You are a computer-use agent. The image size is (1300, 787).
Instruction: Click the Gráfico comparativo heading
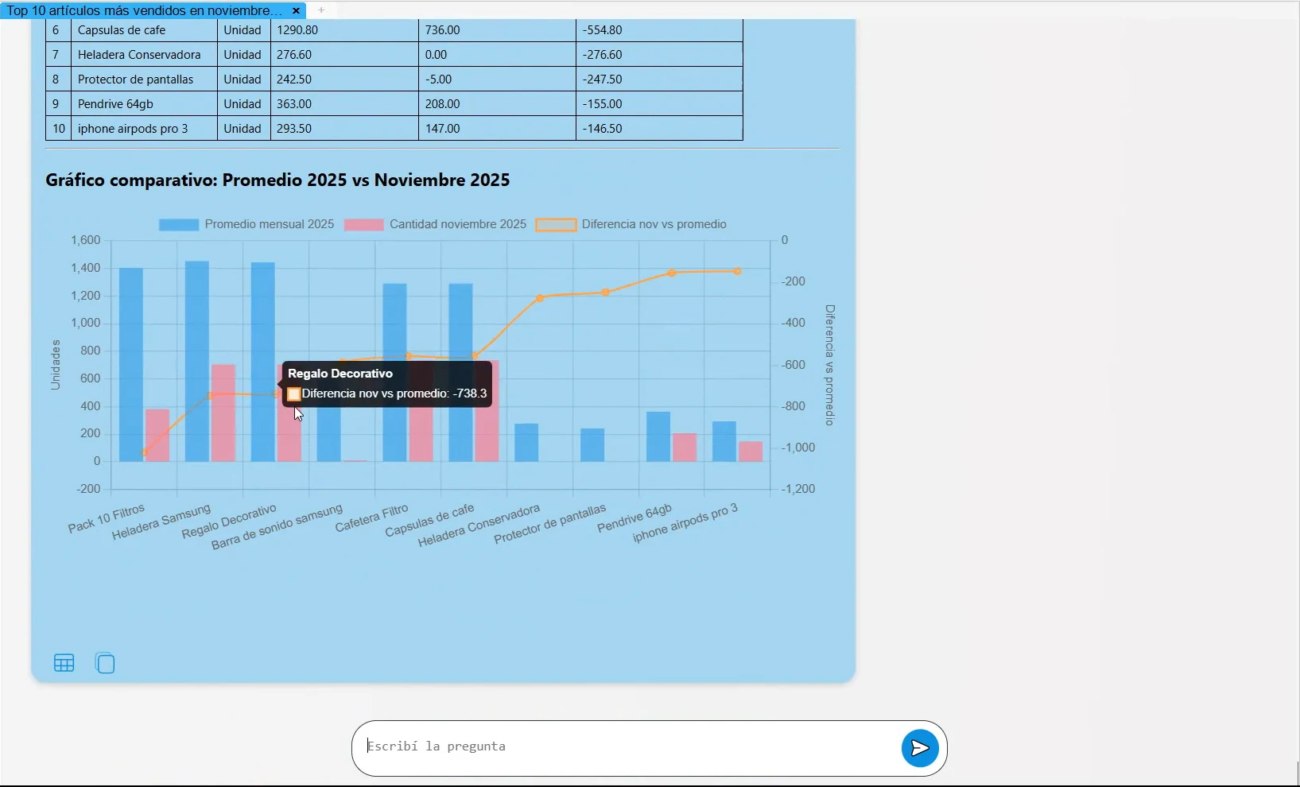point(277,180)
